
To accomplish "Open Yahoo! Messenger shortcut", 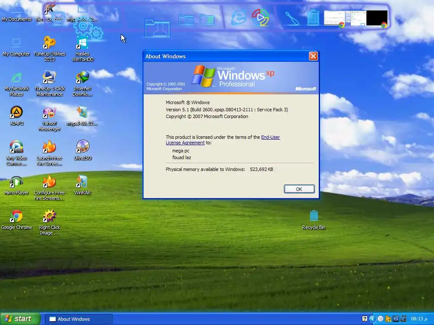I will pyautogui.click(x=49, y=119).
